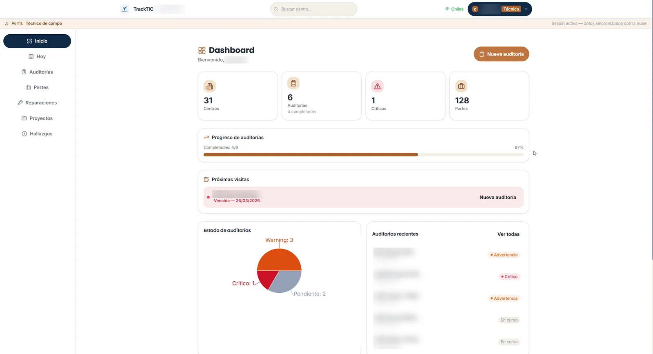Click the Técnico role badge
The image size is (653, 354).
click(x=511, y=9)
